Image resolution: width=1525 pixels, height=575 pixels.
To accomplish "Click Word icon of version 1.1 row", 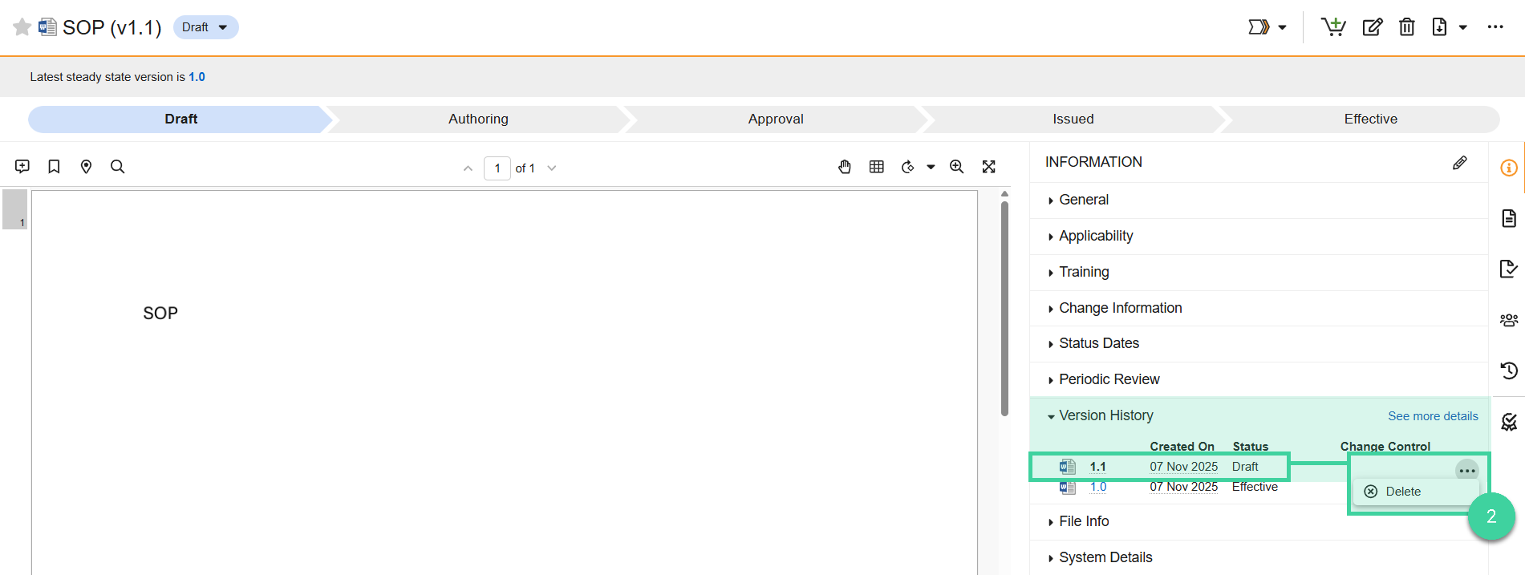I will [x=1068, y=467].
